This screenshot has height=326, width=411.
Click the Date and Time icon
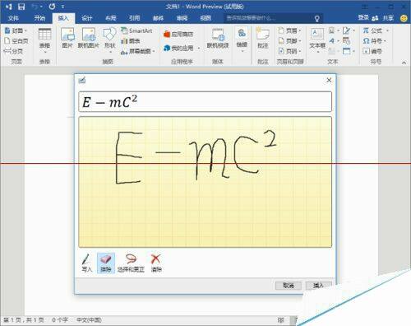pyautogui.click(x=346, y=41)
